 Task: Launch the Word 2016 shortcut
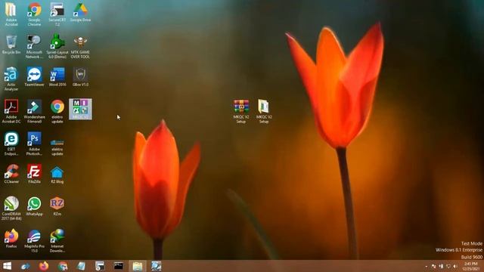[x=57, y=77]
